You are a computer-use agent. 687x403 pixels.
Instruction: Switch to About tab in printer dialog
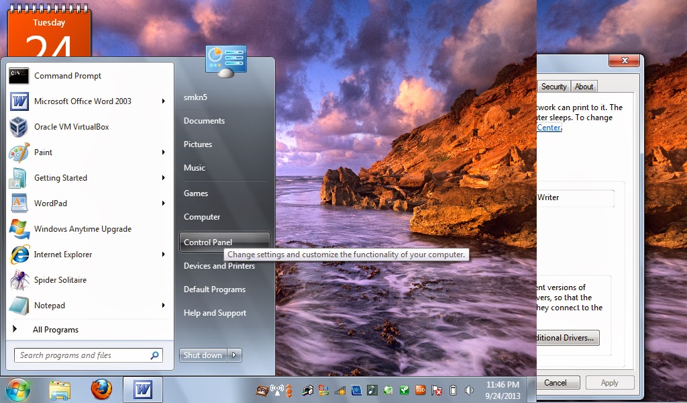(x=584, y=87)
